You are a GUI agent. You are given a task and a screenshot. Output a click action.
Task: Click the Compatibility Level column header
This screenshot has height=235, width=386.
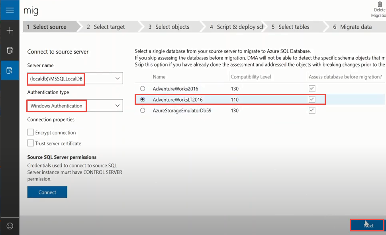pyautogui.click(x=251, y=77)
